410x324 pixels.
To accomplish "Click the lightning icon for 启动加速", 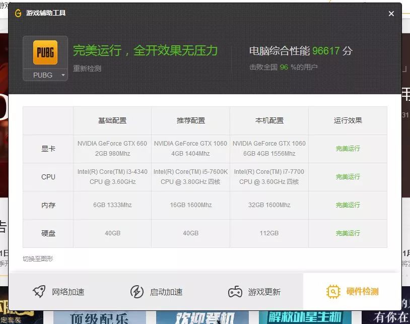I will [137, 292].
